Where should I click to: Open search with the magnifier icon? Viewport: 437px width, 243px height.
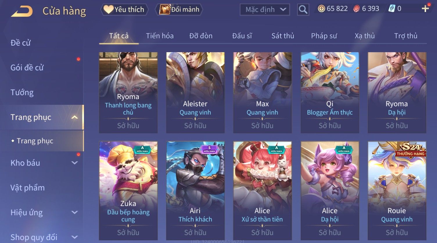[303, 10]
